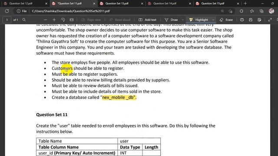
Task: Click the 'INT' data type cell
Action: pyautogui.click(x=130, y=153)
